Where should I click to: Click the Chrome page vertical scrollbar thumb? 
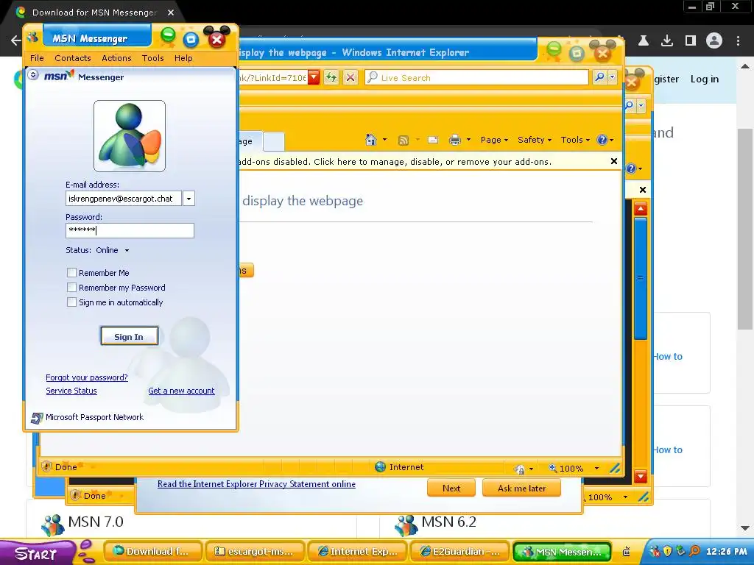pos(745,229)
